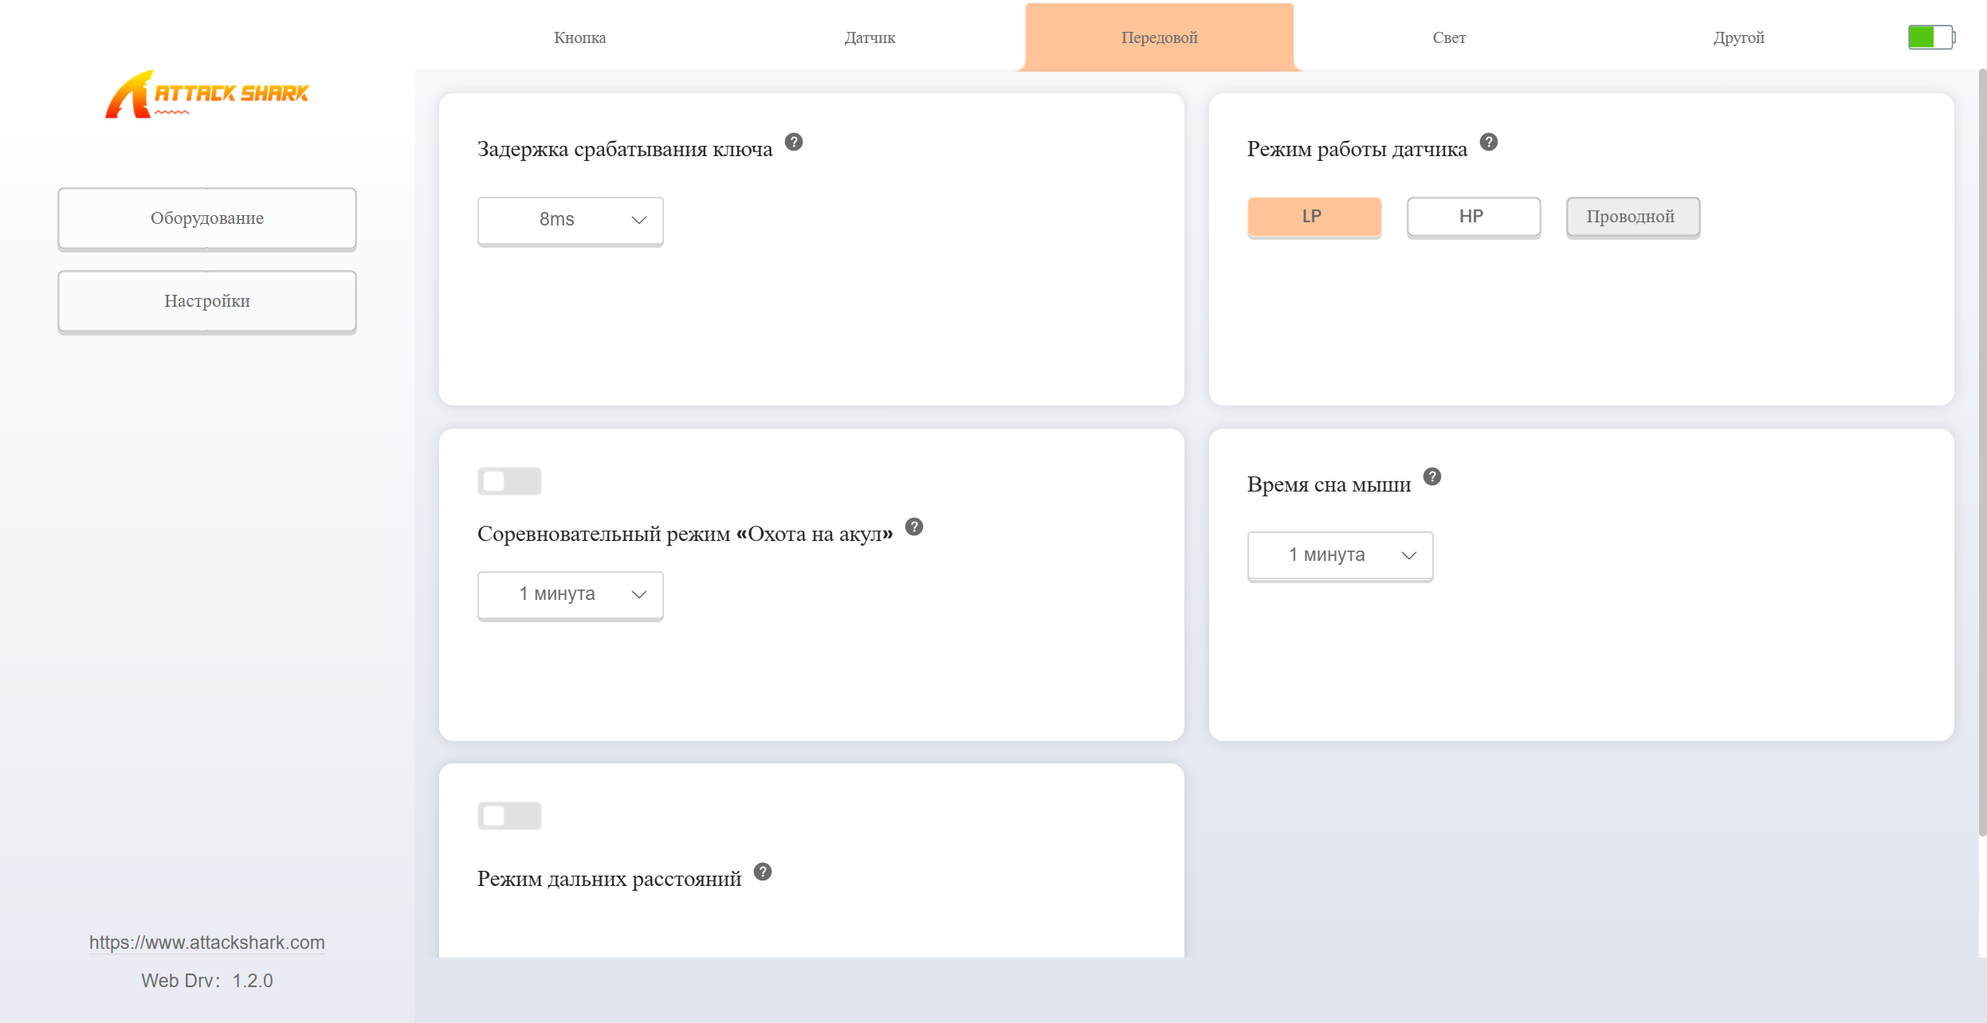Select the HP sensor mode
This screenshot has width=1987, height=1023.
1473,217
